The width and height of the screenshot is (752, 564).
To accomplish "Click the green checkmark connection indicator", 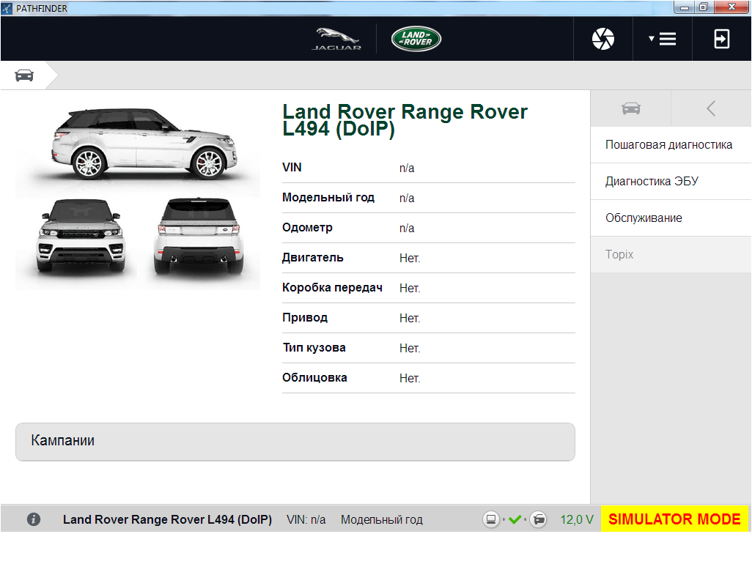I will pyautogui.click(x=515, y=519).
